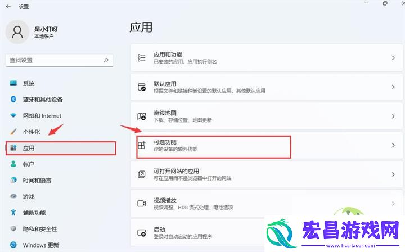Click the icon for 可打开网站的应用

coord(142,174)
